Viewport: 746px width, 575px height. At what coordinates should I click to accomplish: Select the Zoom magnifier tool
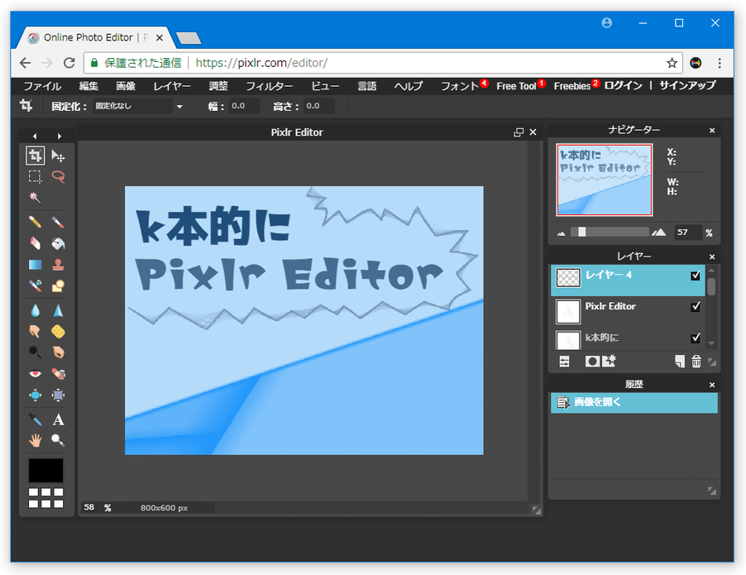[58, 440]
